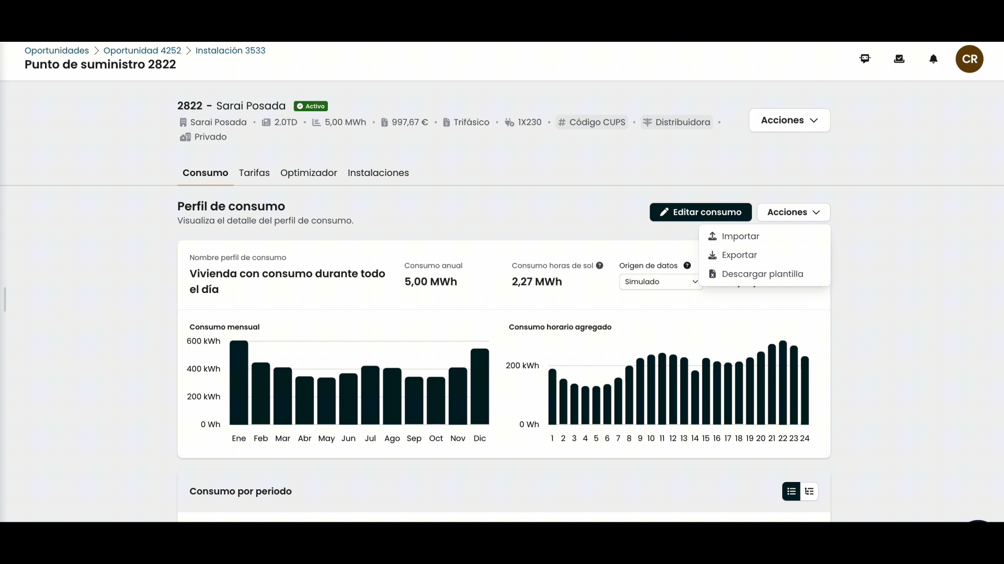Screen dimensions: 1004x564
Task: Click the pencil icon on Editar consumo
Action: 664,212
